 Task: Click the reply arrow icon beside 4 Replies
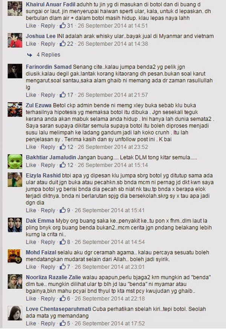pos(30,55)
